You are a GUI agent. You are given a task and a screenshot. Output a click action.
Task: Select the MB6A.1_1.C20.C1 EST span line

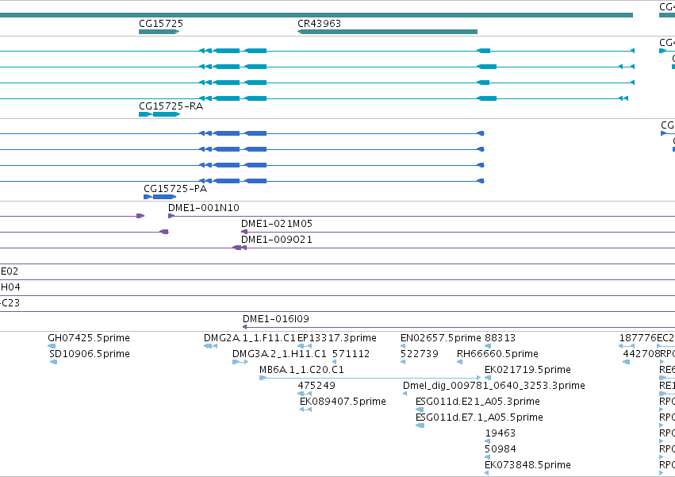point(370,378)
